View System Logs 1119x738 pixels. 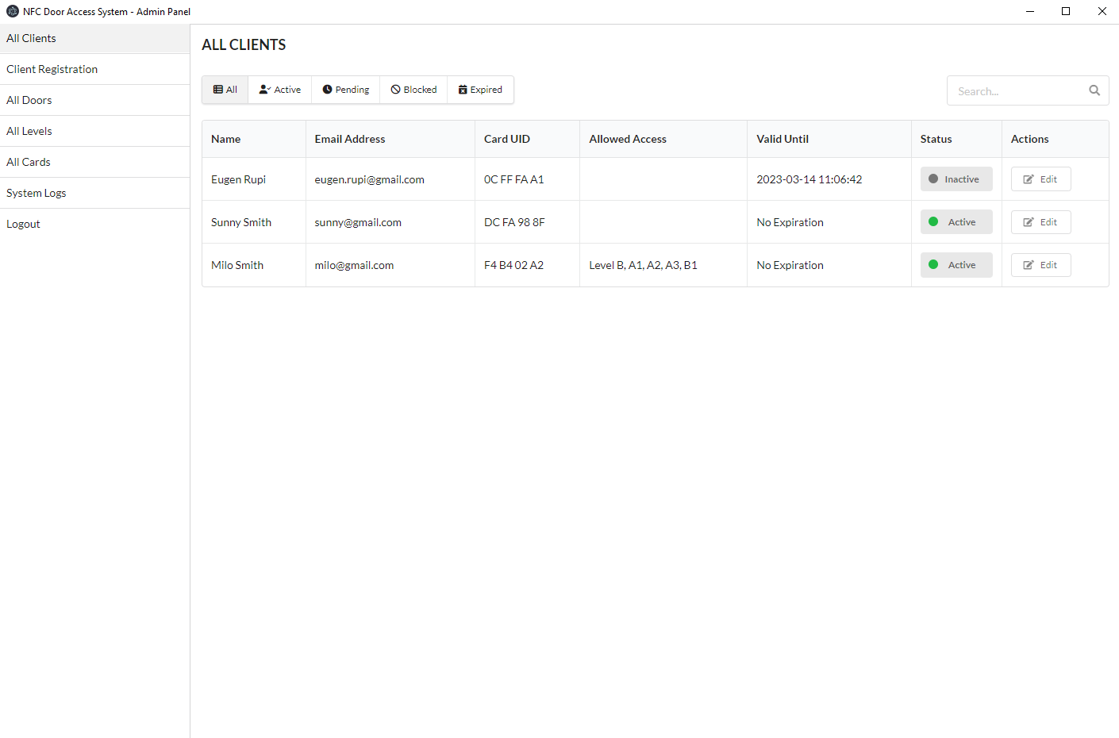point(37,193)
